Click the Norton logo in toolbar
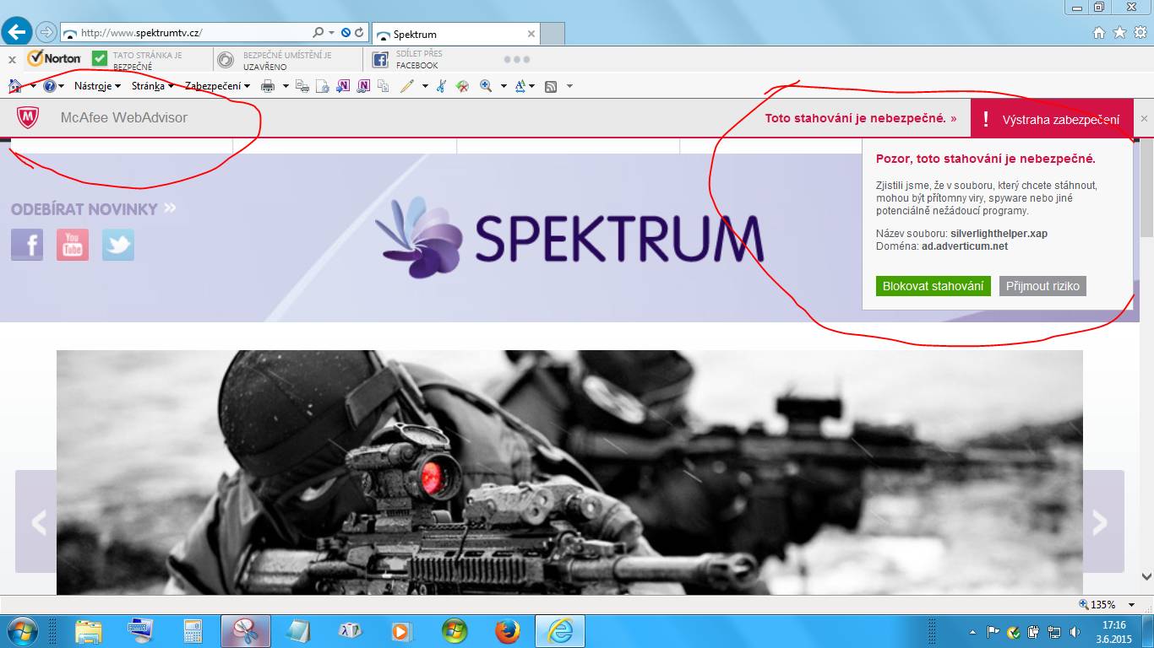 (x=54, y=58)
